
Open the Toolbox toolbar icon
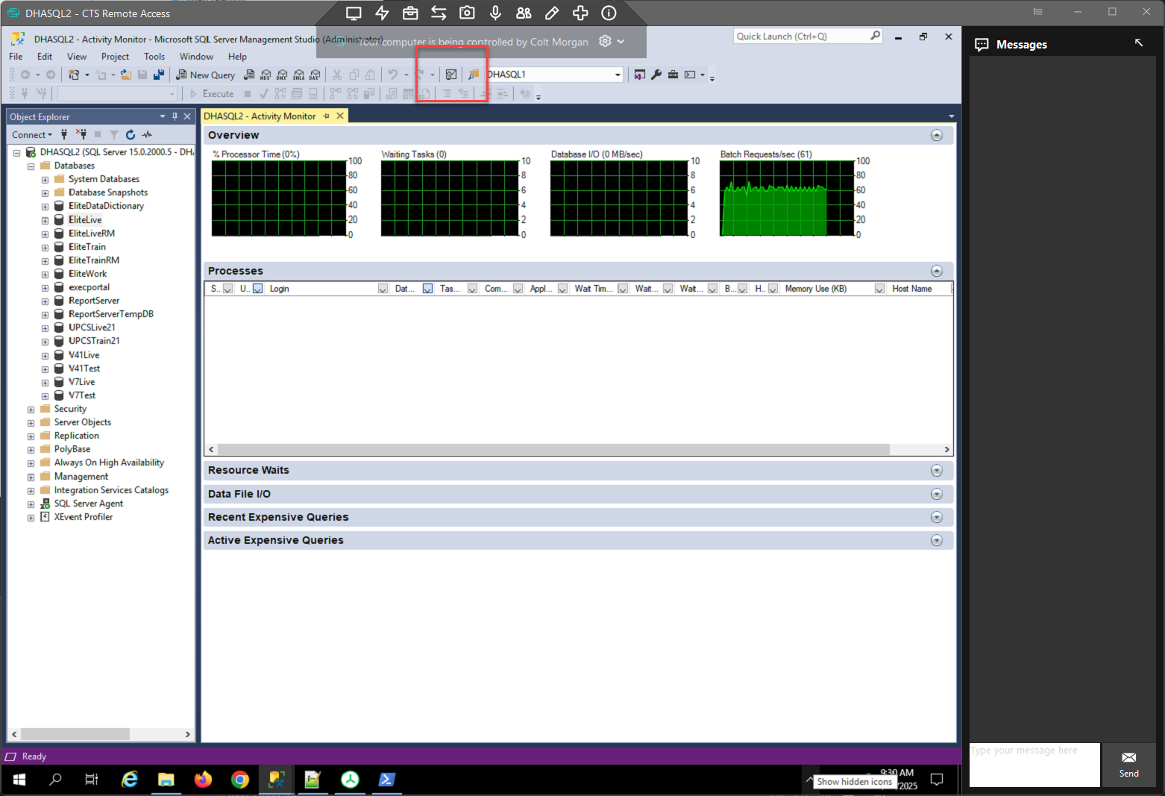point(673,75)
